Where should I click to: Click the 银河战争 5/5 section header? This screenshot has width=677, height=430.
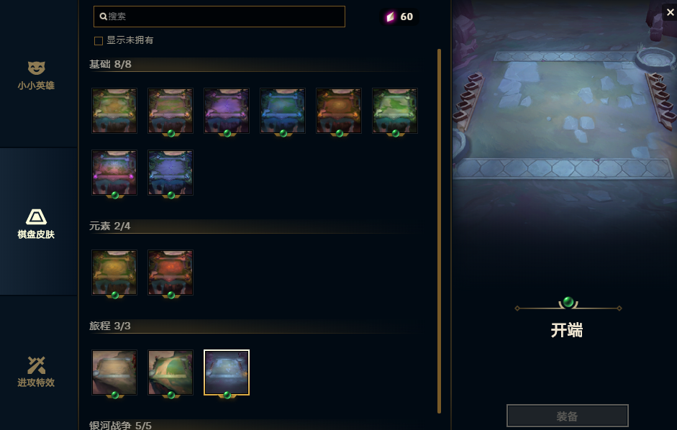(x=120, y=425)
